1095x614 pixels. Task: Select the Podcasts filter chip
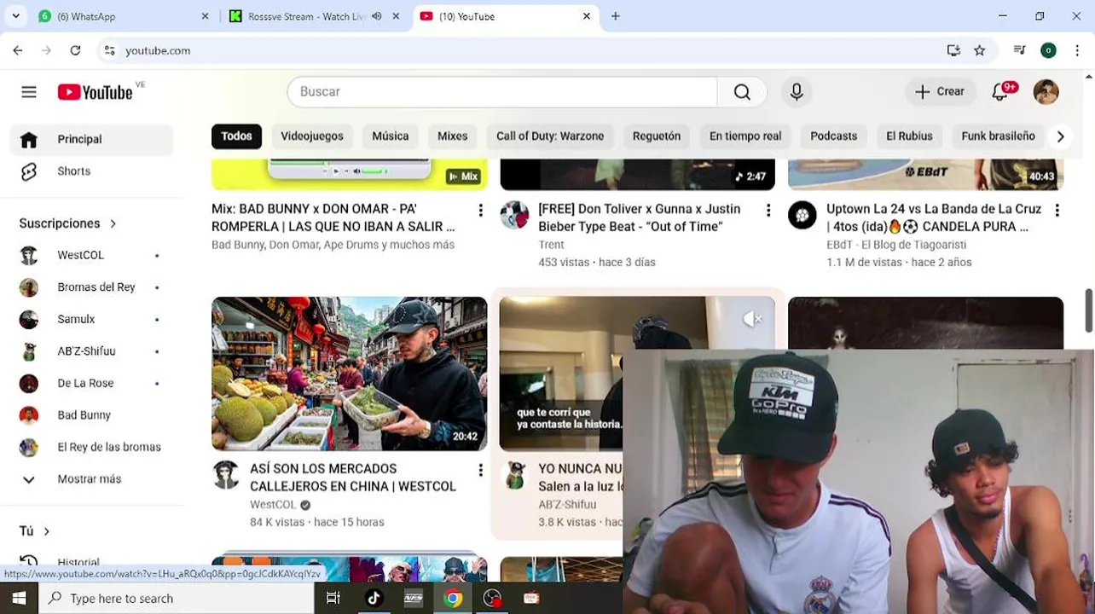point(833,136)
